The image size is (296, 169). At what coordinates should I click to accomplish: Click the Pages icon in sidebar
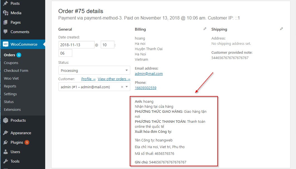click(x=6, y=22)
